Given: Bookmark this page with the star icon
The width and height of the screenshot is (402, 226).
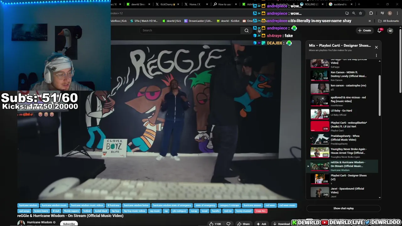Looking at the screenshot, I should pos(361,13).
